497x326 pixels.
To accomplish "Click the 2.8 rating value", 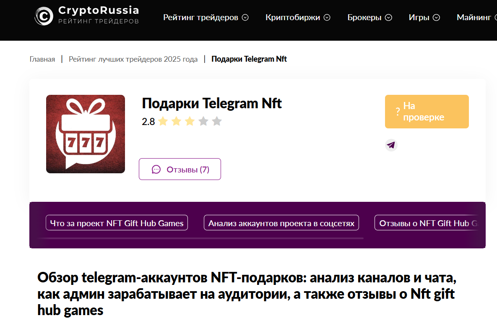I will click(148, 121).
